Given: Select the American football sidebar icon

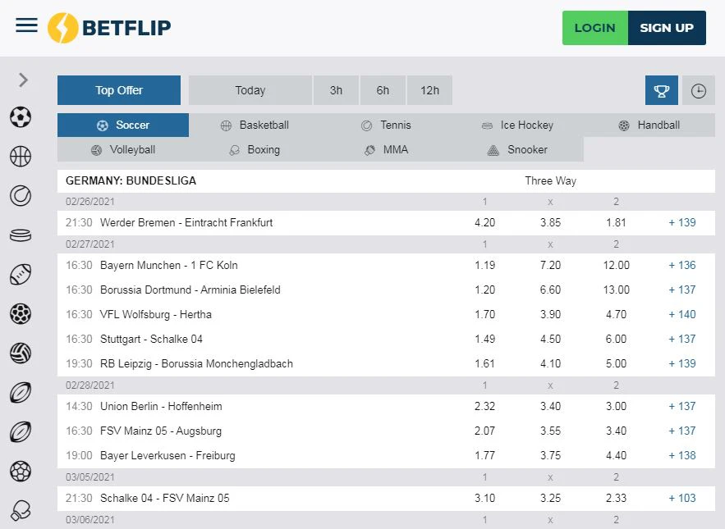Looking at the screenshot, I should tap(21, 275).
